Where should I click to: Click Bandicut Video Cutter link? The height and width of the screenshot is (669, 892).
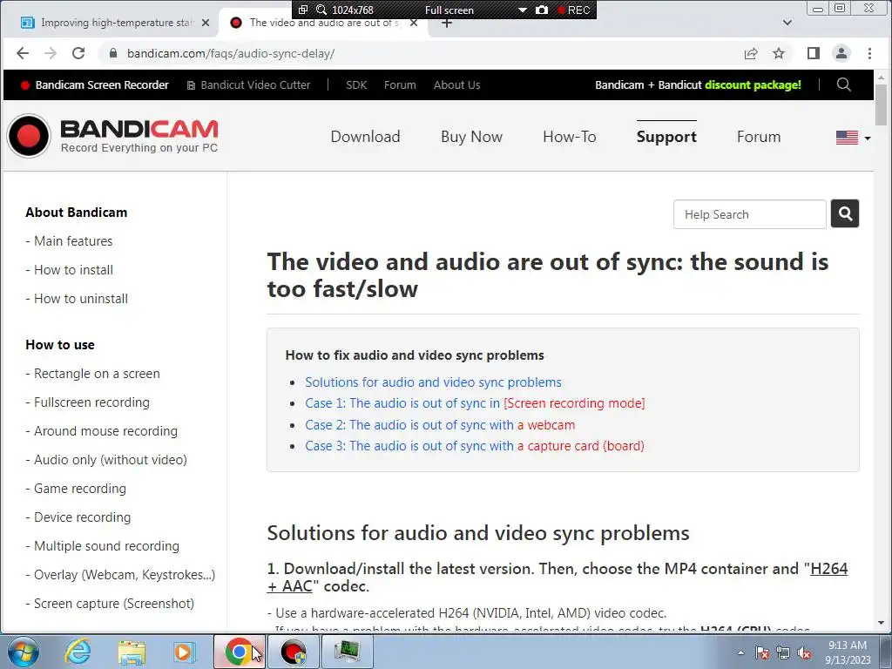[248, 84]
